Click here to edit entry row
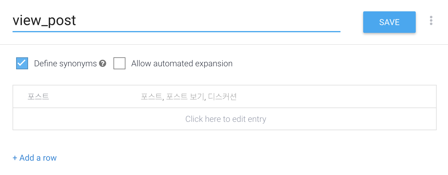This screenshot has width=448, height=175. click(x=225, y=119)
